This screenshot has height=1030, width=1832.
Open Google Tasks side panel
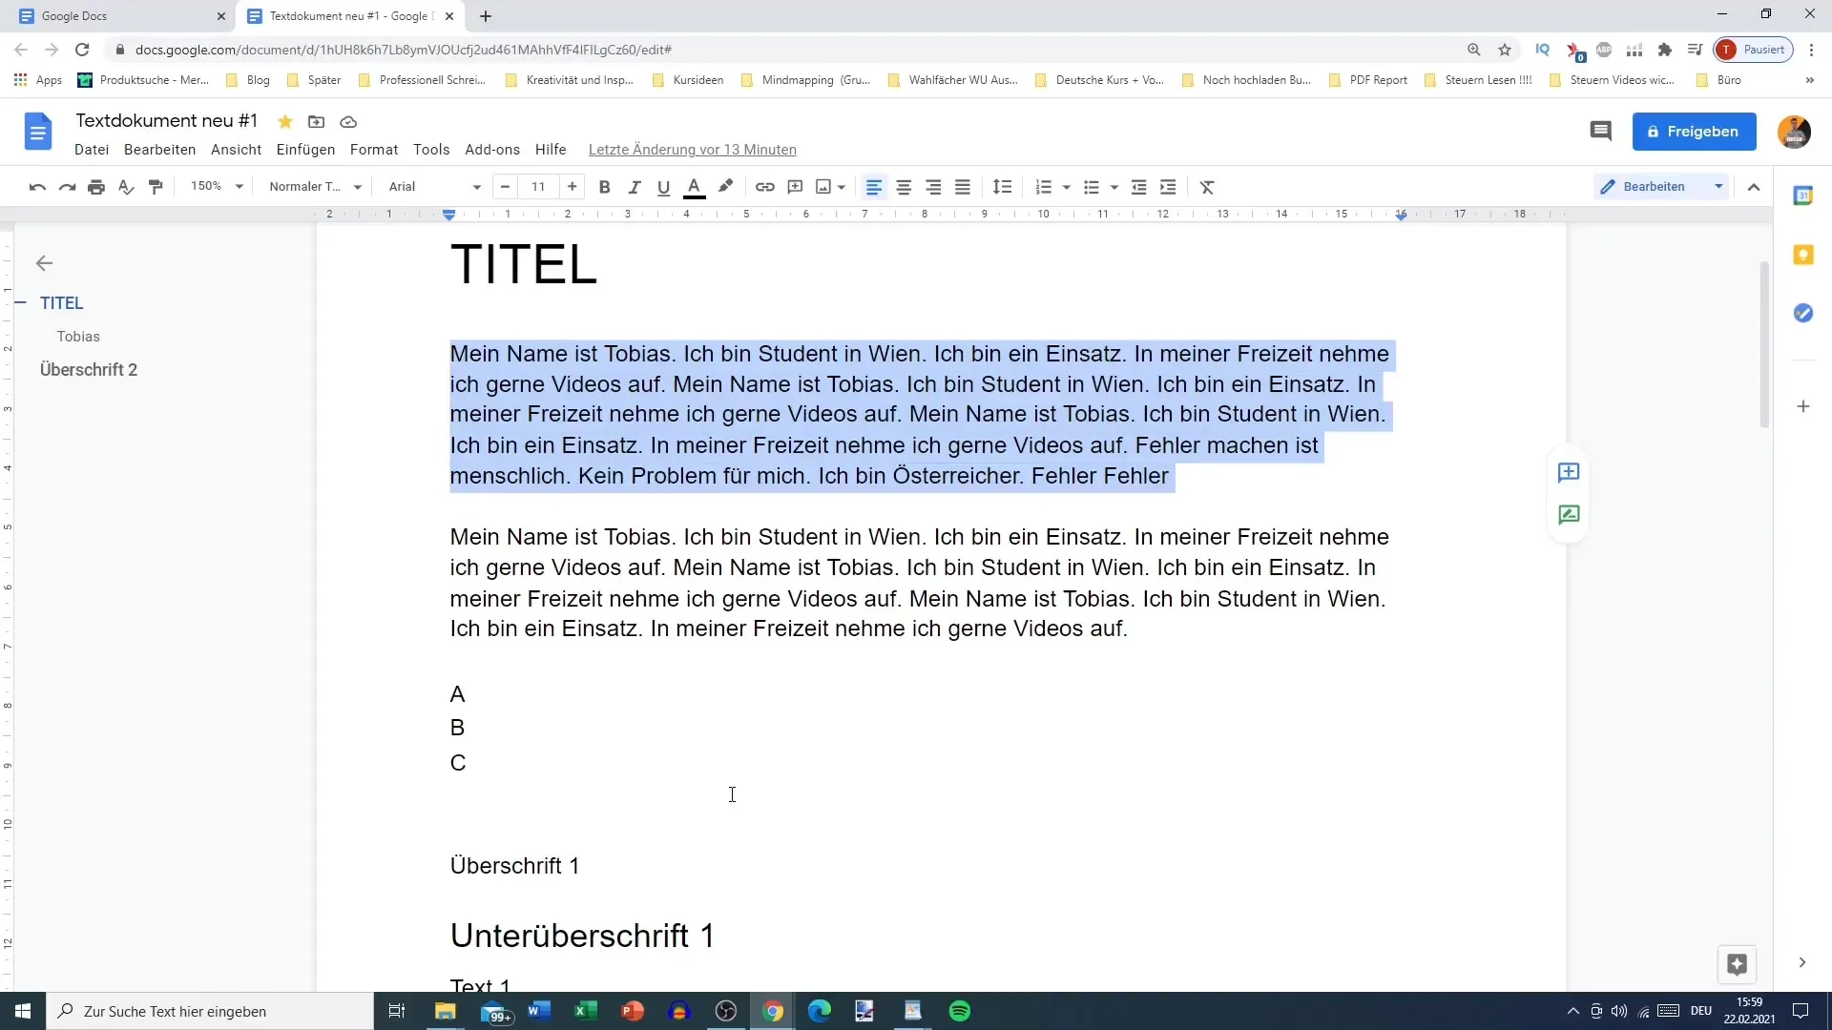click(x=1803, y=313)
